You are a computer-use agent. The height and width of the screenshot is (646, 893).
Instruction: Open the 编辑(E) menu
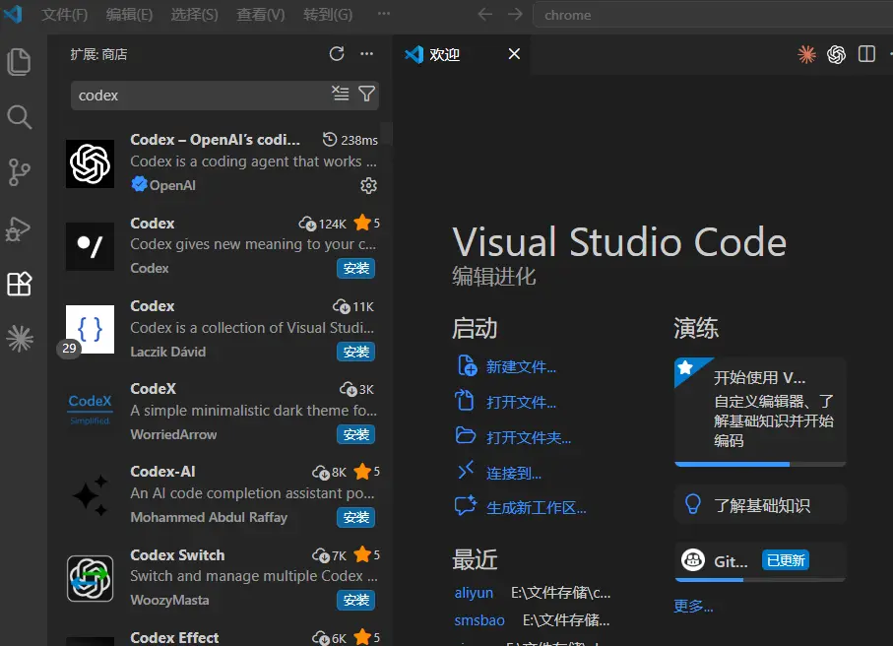point(129,14)
